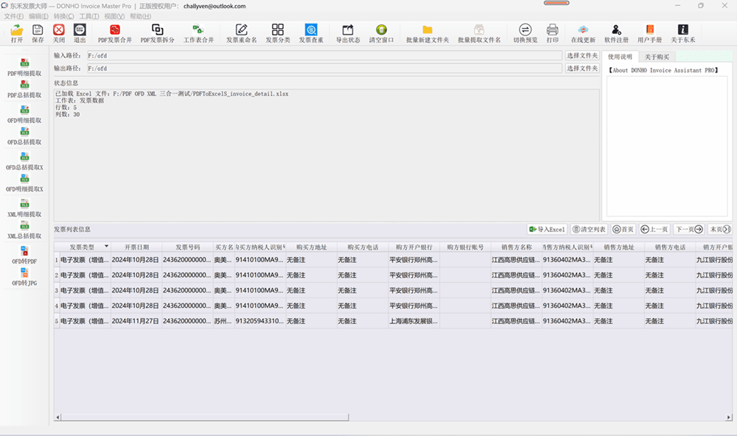This screenshot has height=436, width=737.
Task: Switch to the 关于购买 tab
Action: click(x=657, y=57)
